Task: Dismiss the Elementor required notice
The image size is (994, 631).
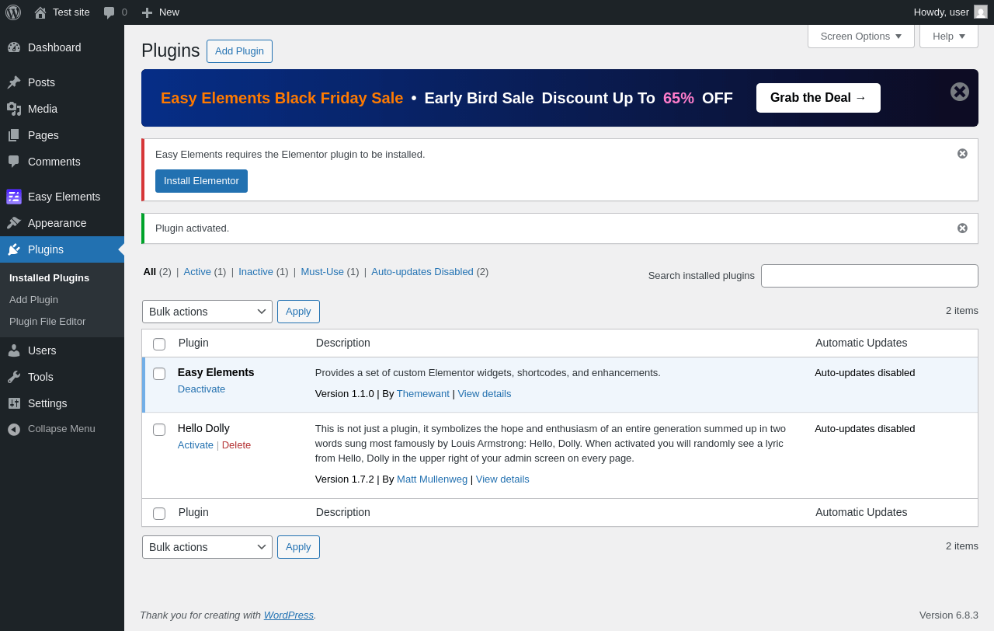Action: pyautogui.click(x=962, y=154)
